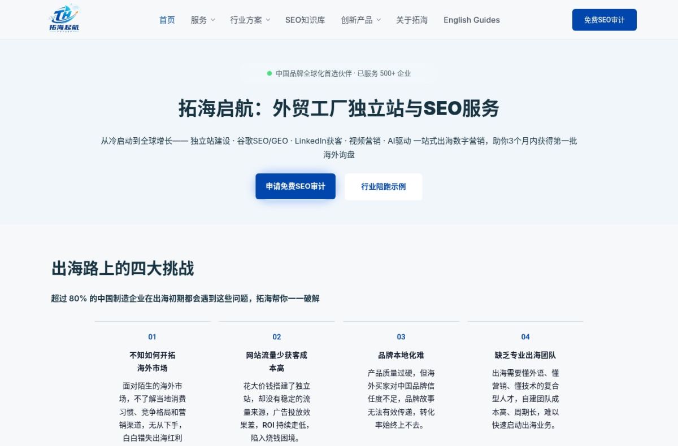This screenshot has height=446, width=678.
Task: Click the 超过 80% subtitle line
Action: coord(185,298)
